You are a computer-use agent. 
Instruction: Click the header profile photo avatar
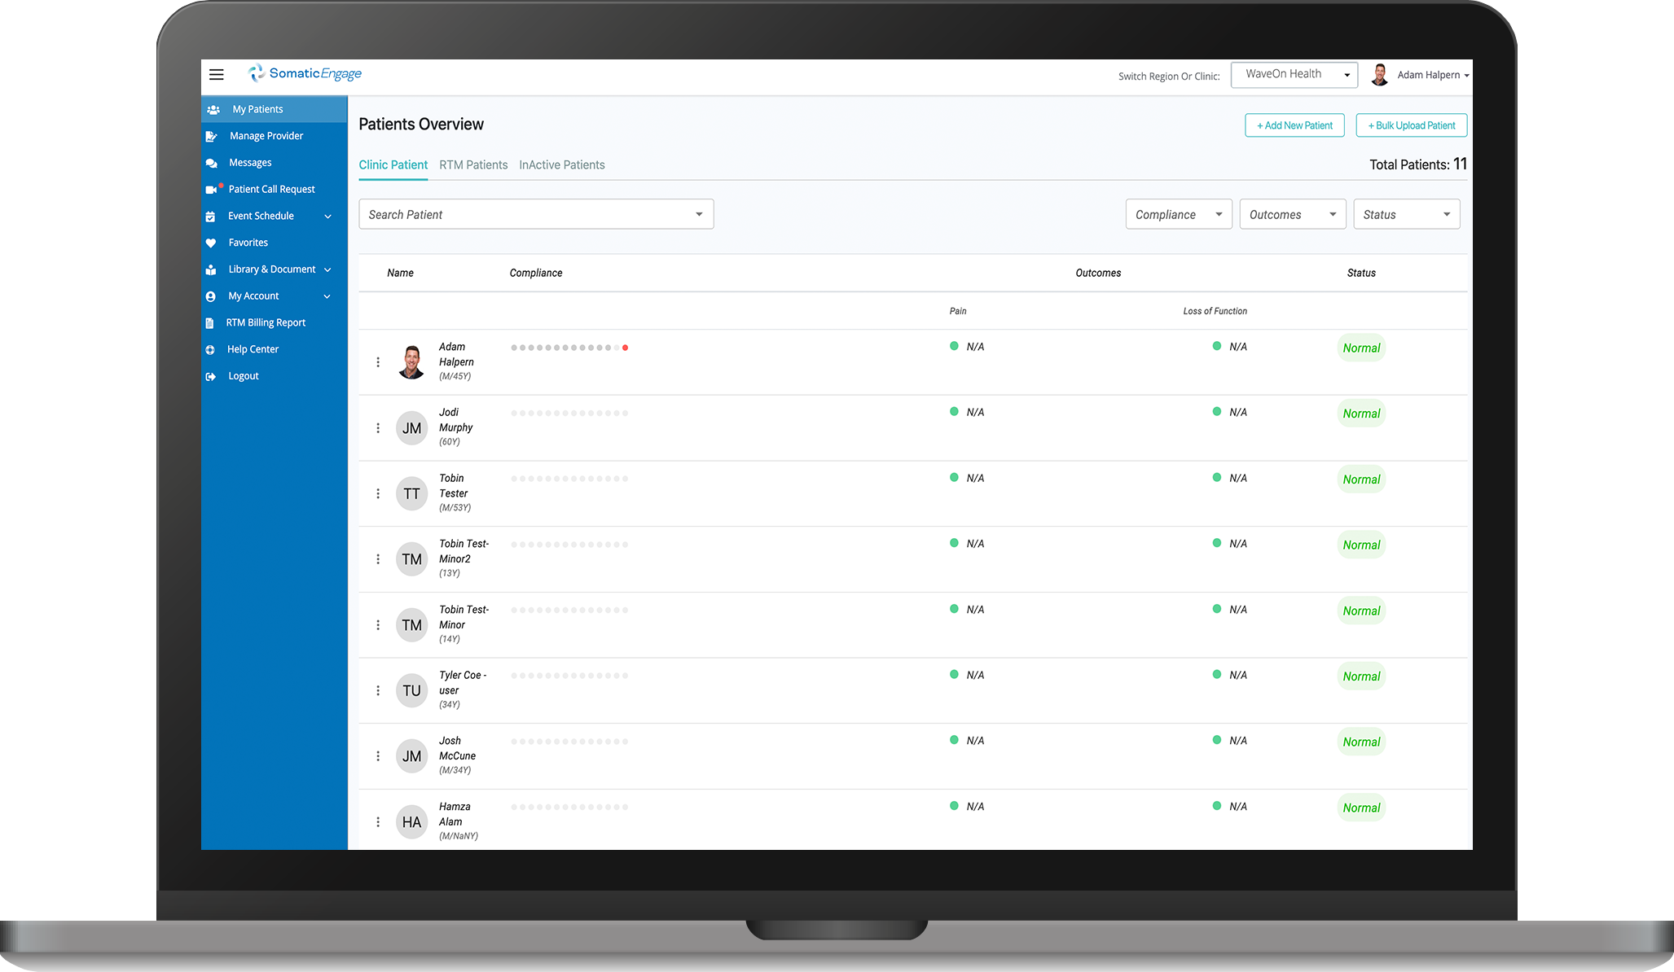point(1380,75)
